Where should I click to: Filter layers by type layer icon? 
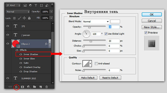click(x=36, y=5)
